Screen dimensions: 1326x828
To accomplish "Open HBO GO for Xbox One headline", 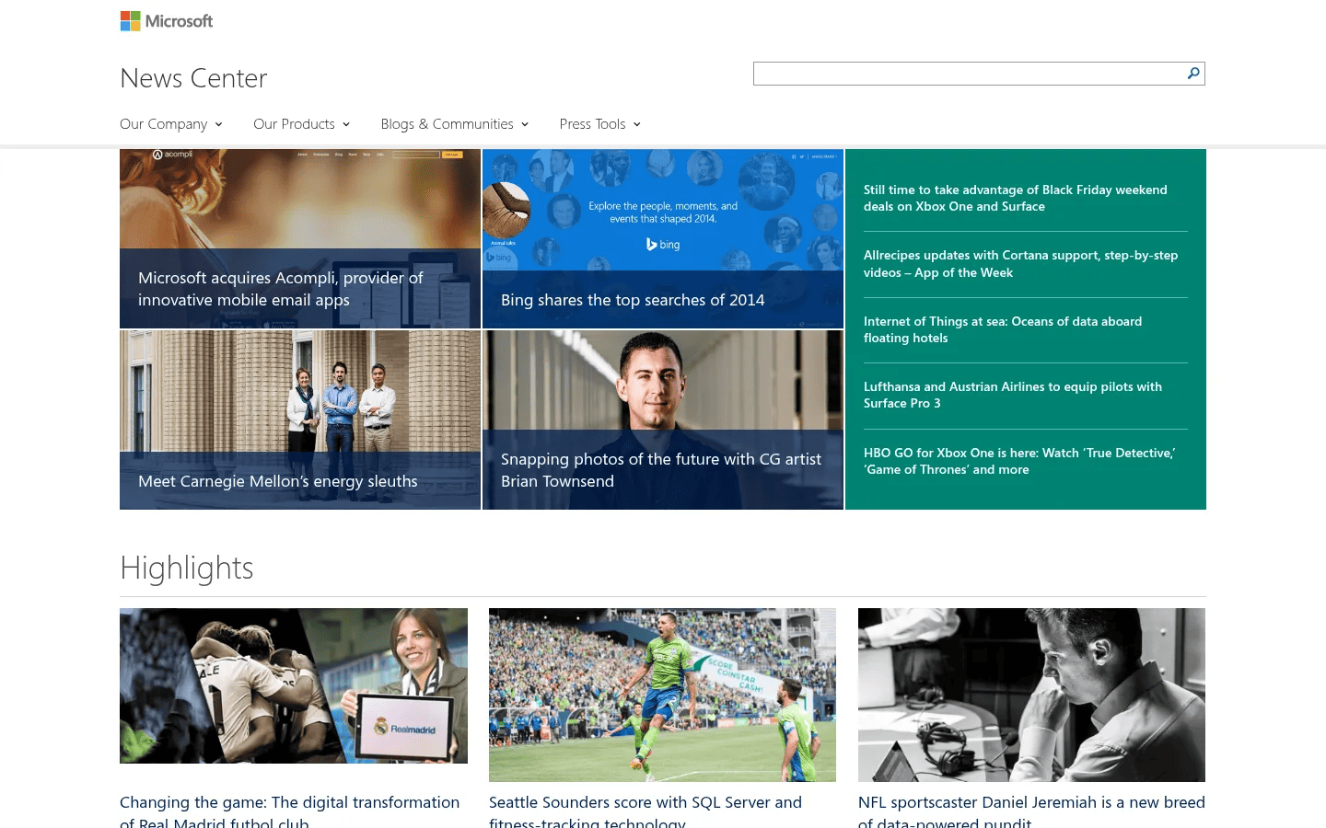I will (1019, 461).
